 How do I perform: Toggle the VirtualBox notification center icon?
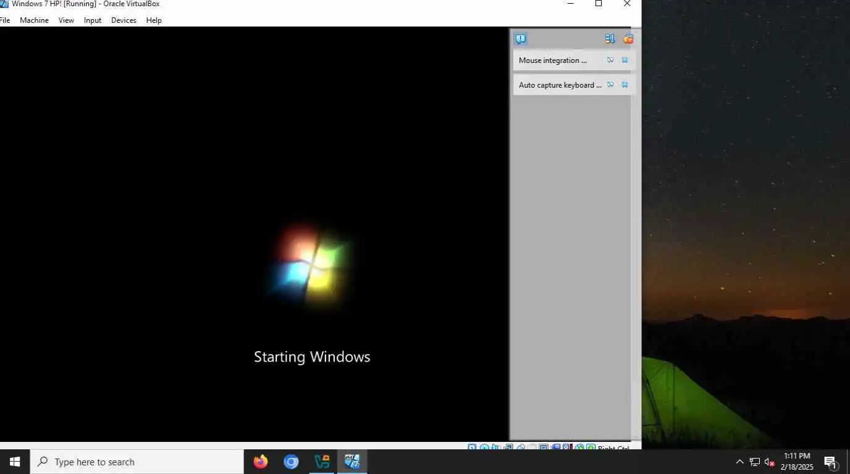521,39
